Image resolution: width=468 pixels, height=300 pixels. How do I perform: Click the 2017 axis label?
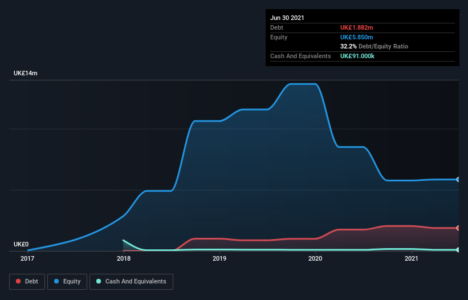[x=27, y=258]
